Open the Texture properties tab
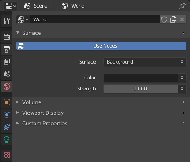Image resolution: width=190 pixels, height=162 pixels. tap(7, 155)
